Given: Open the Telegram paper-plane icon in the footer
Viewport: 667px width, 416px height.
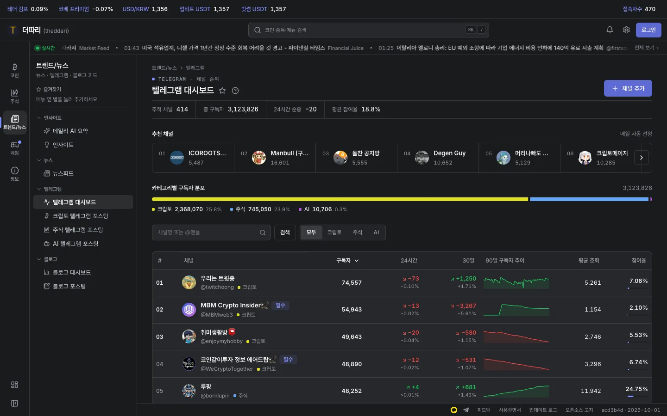Looking at the screenshot, I should point(466,410).
